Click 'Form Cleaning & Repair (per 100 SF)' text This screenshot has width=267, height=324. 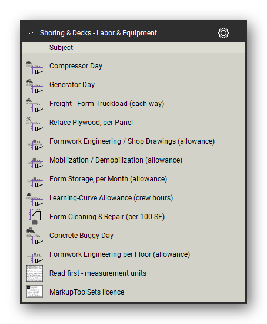tap(107, 217)
